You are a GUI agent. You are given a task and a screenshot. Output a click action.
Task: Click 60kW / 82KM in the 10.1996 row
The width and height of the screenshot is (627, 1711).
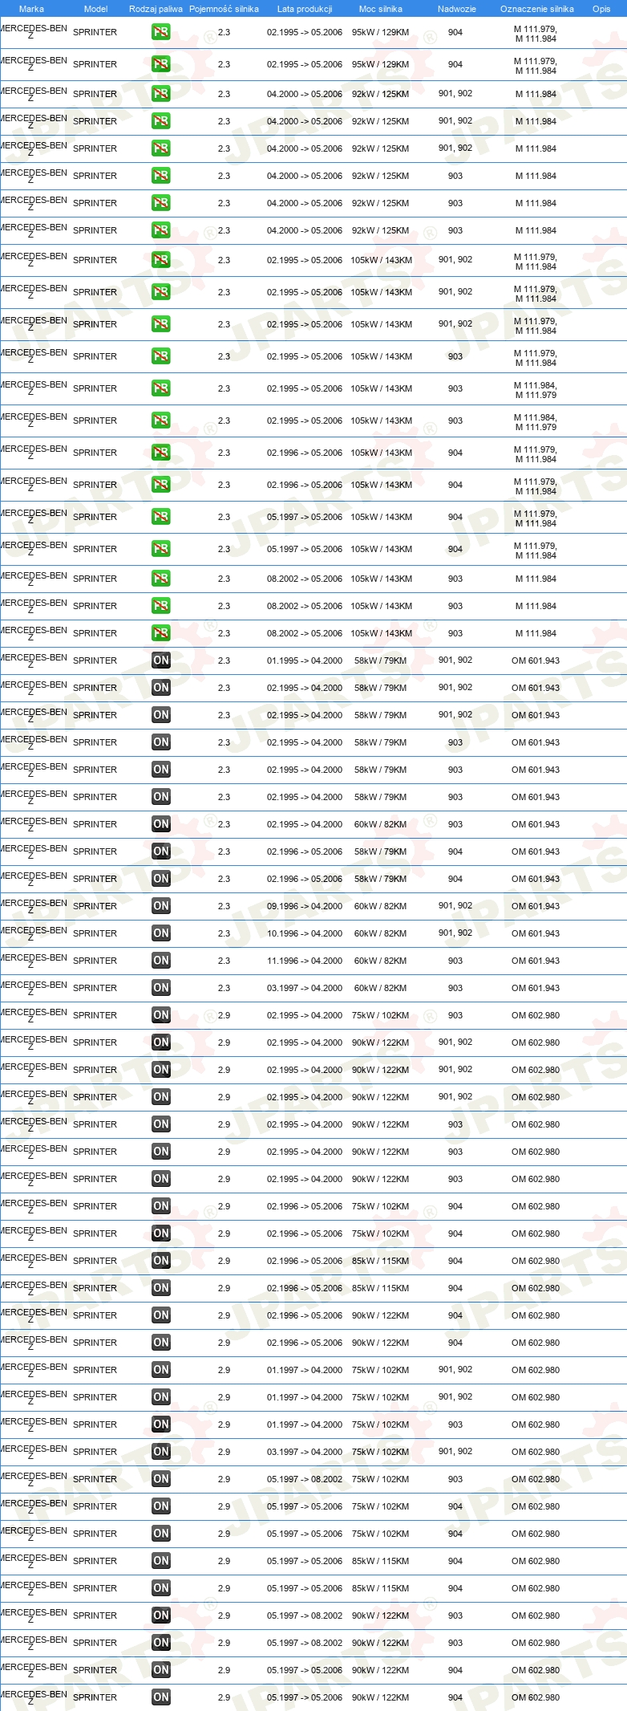point(381,933)
